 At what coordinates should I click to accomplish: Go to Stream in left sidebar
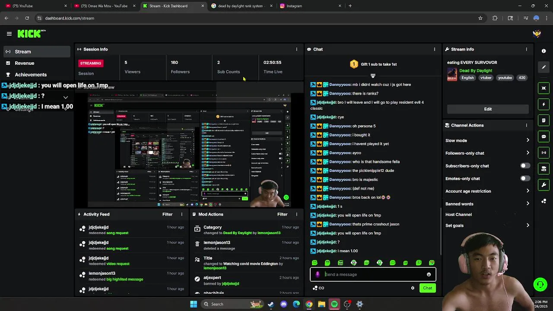pos(36,52)
